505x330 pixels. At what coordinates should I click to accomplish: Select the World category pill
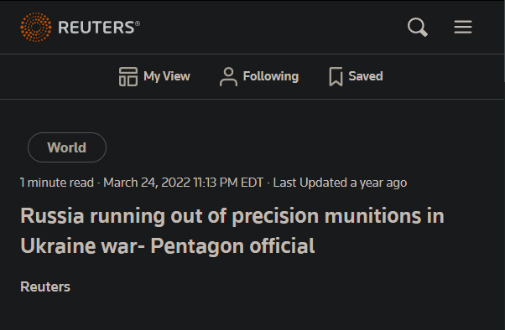(67, 147)
